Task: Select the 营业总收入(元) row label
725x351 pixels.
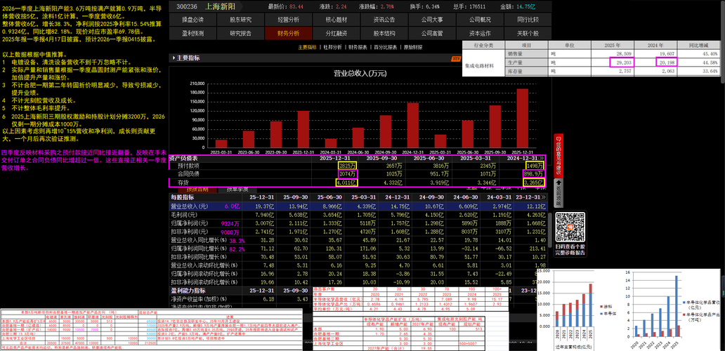Action: [189, 206]
